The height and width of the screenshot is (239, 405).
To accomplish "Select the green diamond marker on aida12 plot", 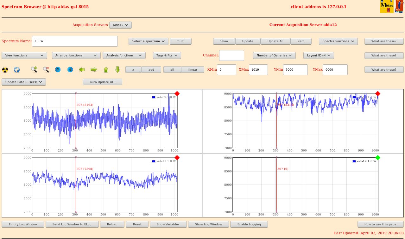I will tap(378, 158).
